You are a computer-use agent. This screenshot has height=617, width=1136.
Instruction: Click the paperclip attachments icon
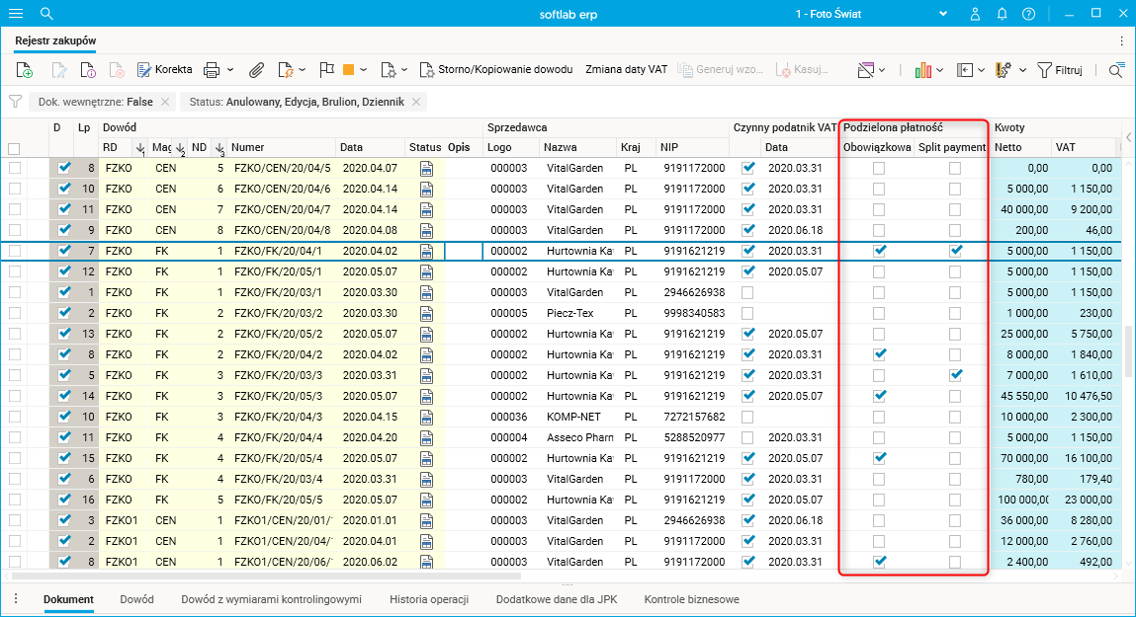[256, 70]
